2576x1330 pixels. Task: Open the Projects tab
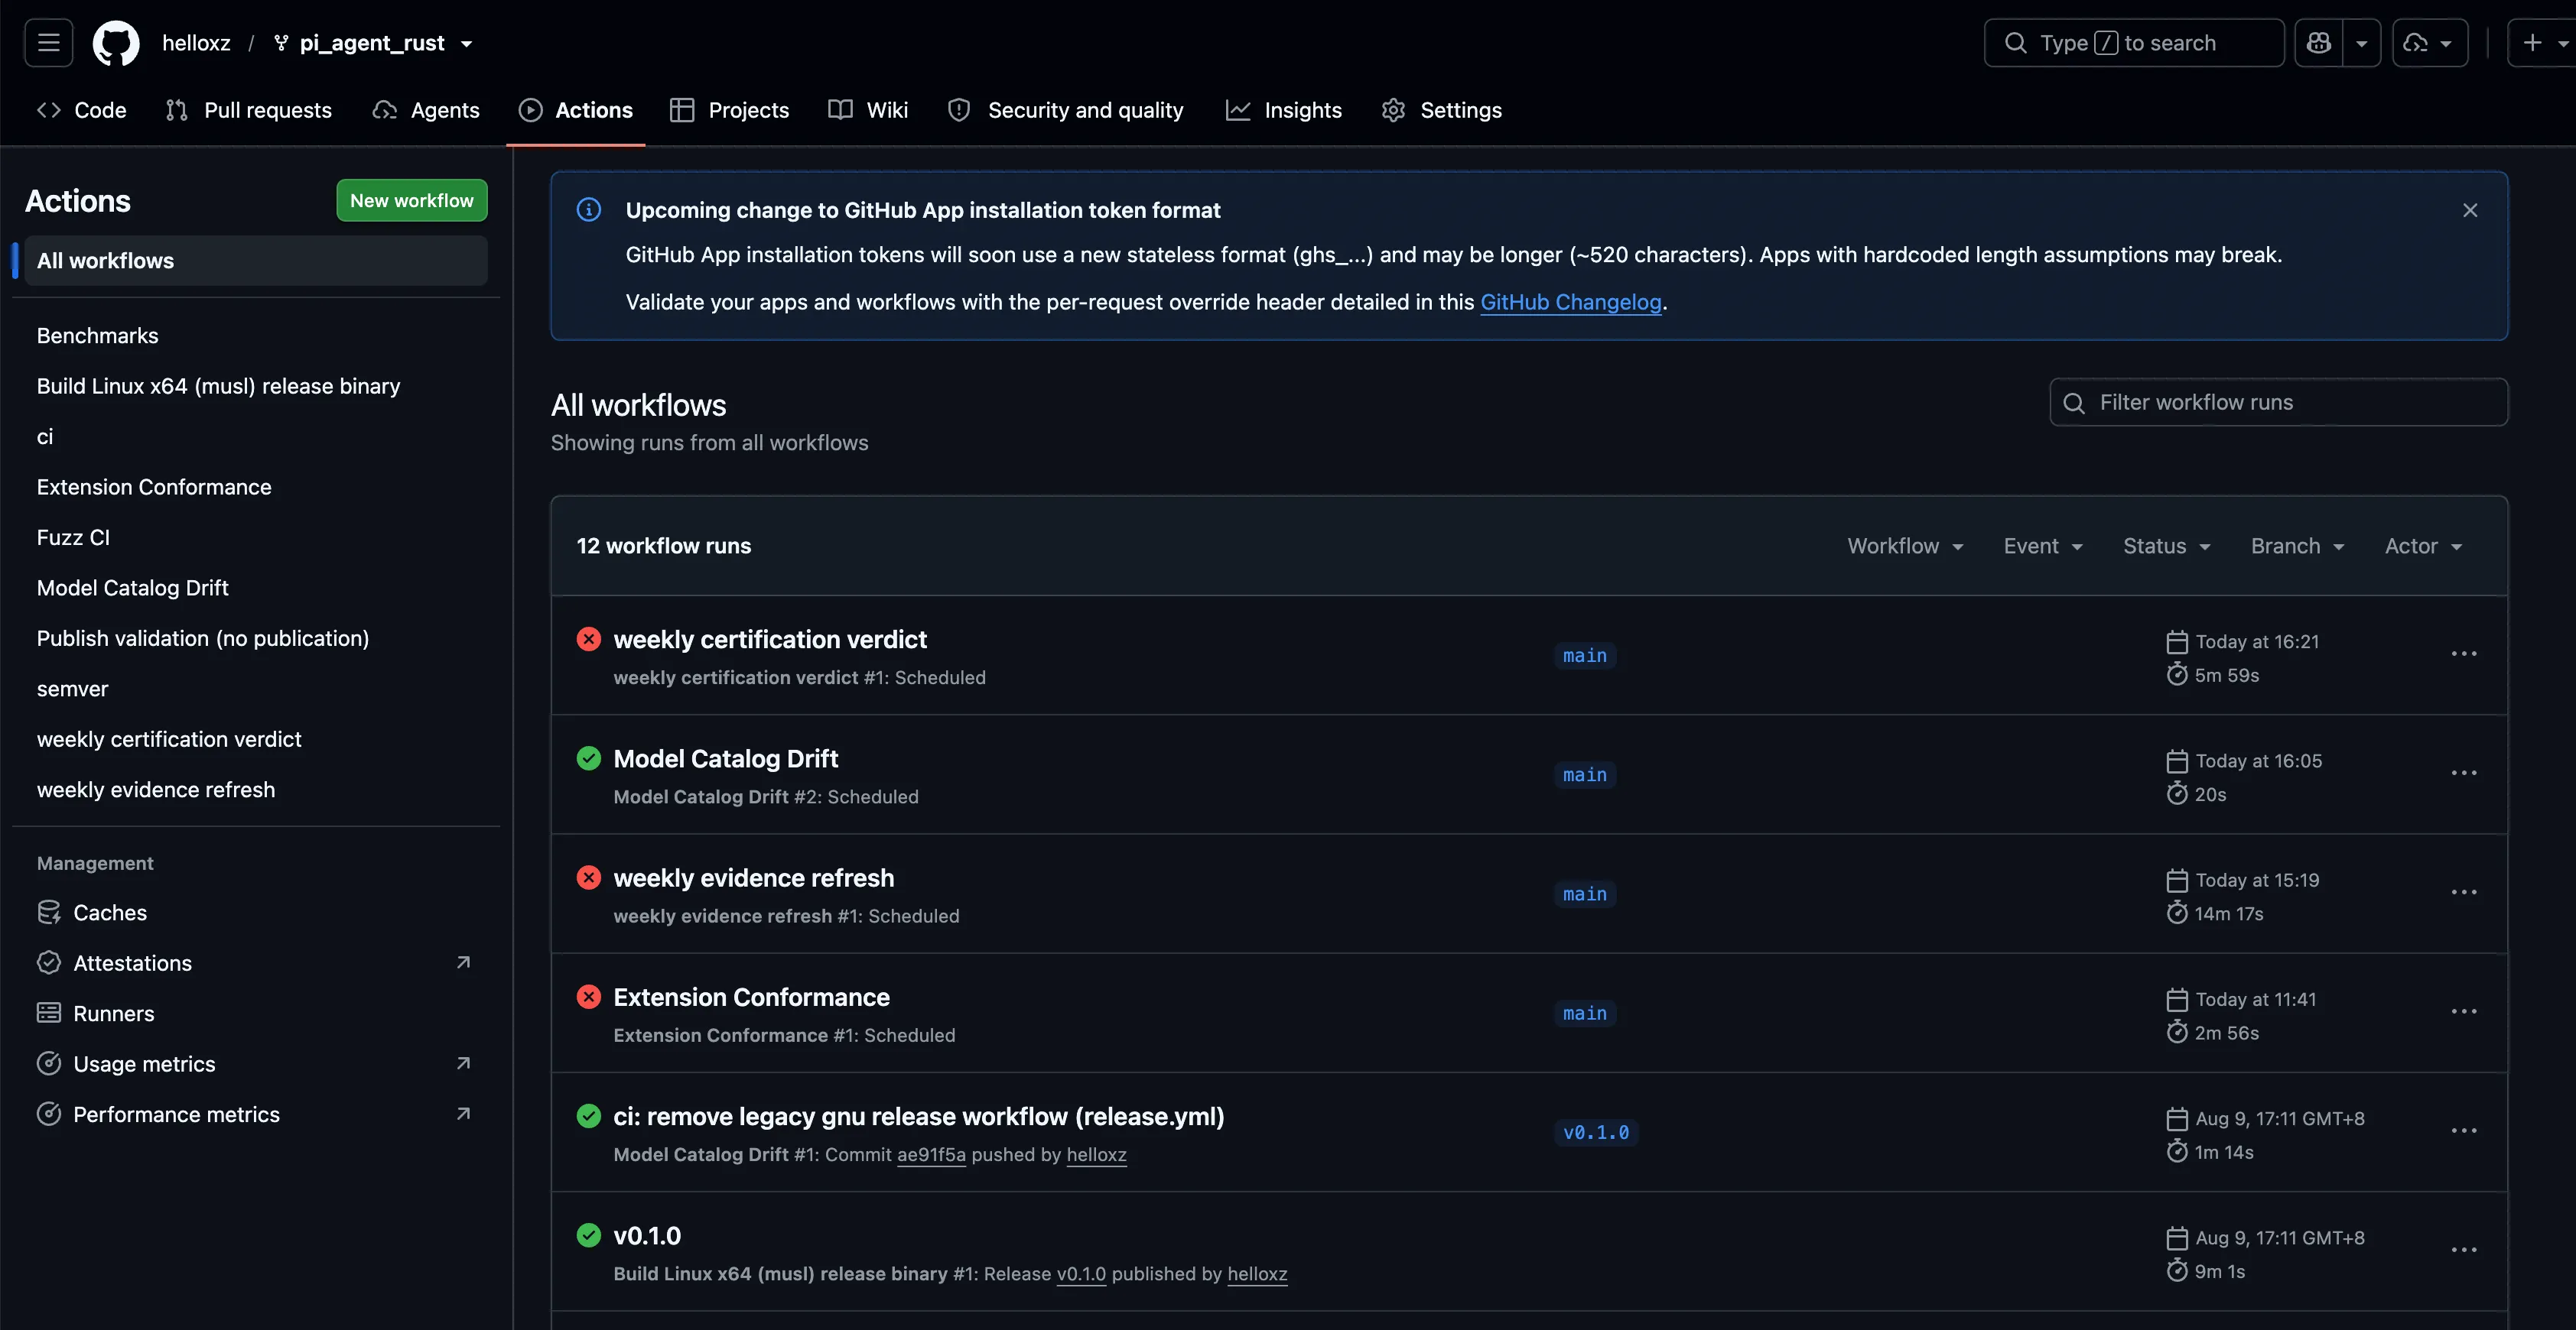click(x=730, y=110)
